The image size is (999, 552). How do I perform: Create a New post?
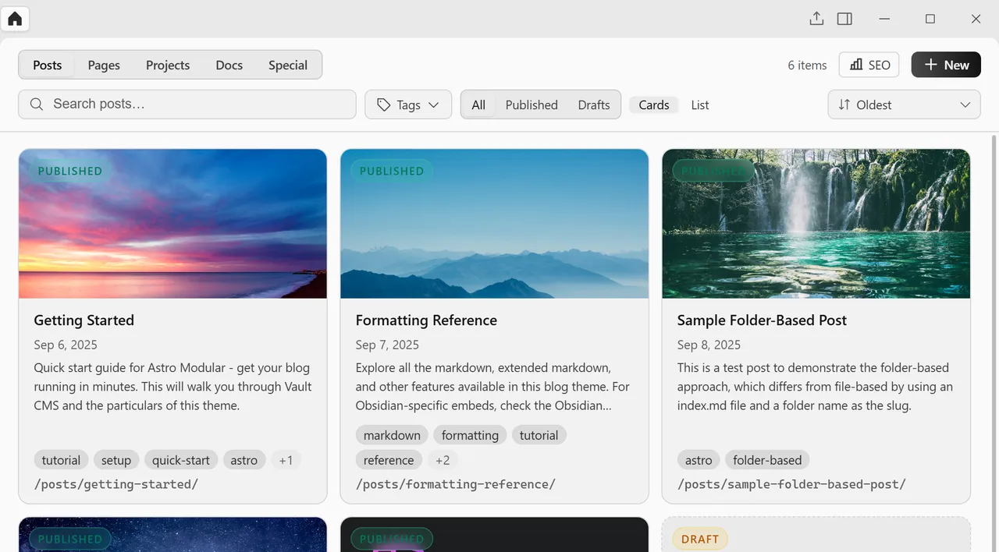click(946, 65)
